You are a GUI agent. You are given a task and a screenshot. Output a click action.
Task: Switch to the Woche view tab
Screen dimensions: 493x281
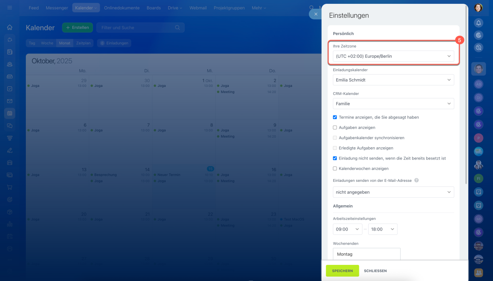(47, 43)
